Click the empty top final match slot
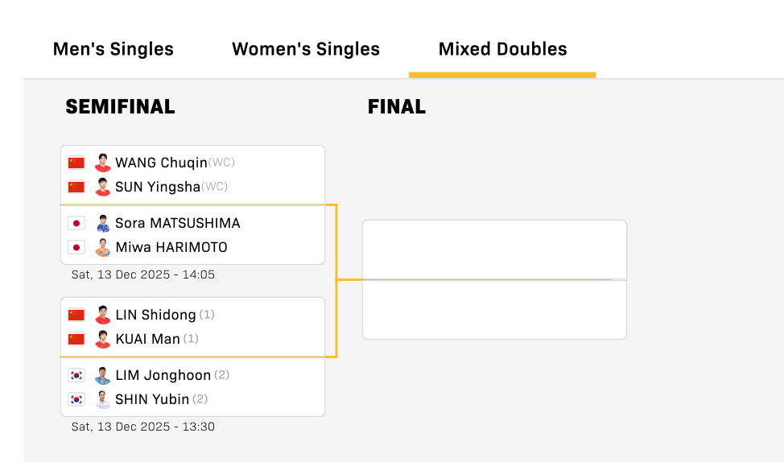The height and width of the screenshot is (462, 784). point(494,250)
